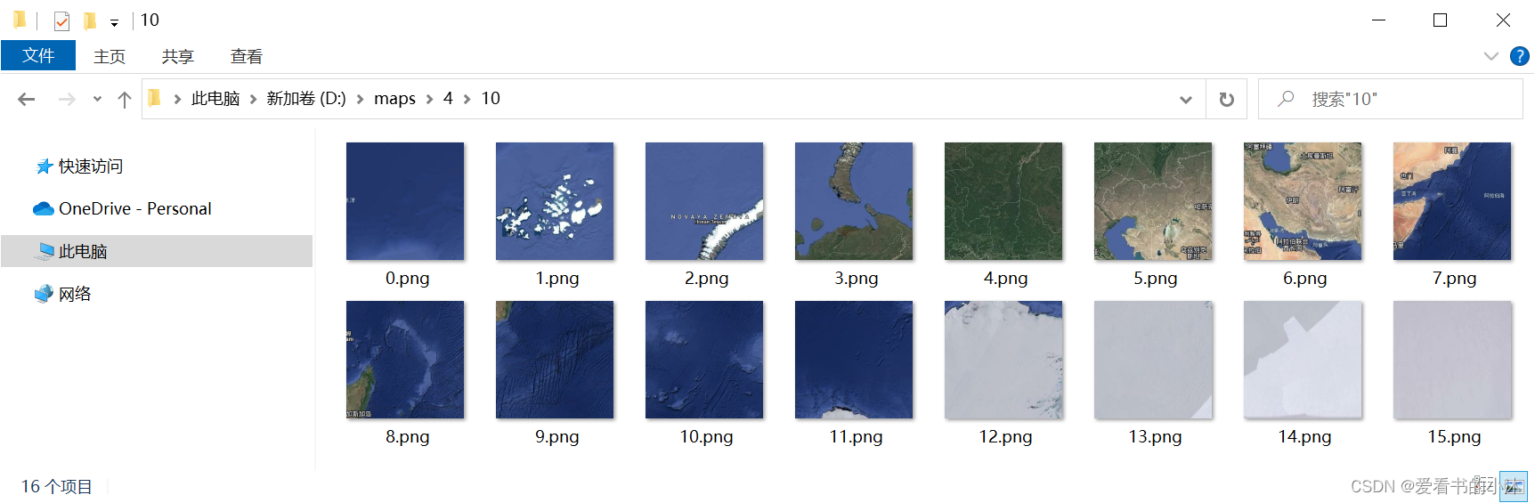Open the recent locations dropdown arrow

97,99
